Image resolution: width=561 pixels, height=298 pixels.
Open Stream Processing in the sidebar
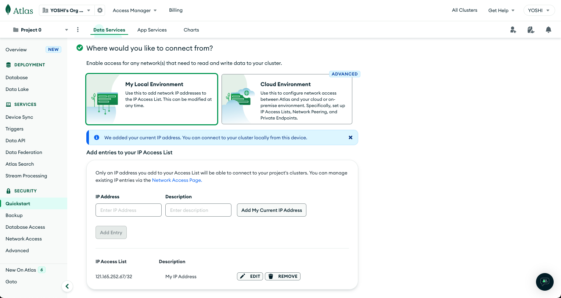point(26,176)
